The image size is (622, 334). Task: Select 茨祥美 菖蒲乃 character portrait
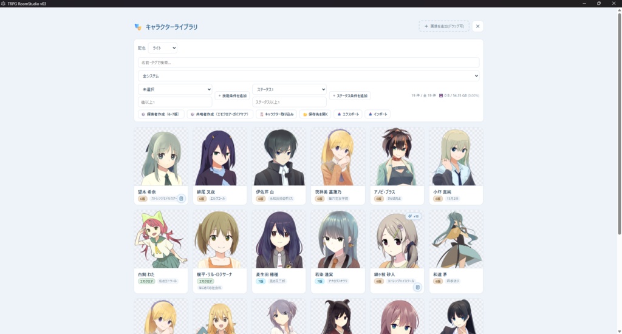[x=338, y=156]
